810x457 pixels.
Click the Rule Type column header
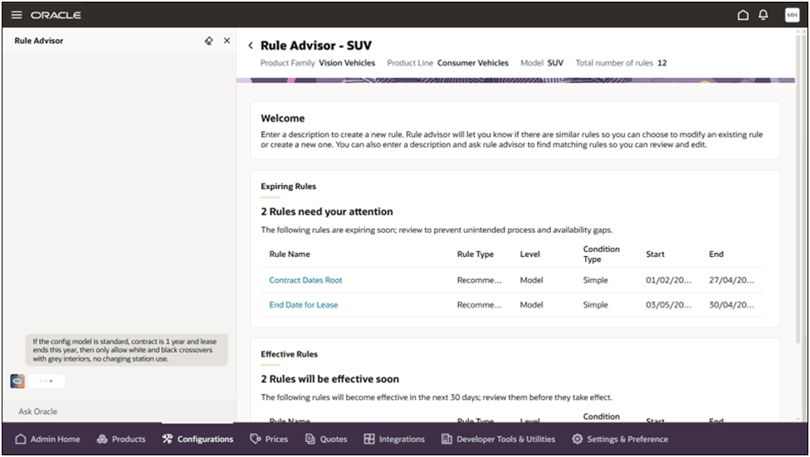[x=476, y=254]
